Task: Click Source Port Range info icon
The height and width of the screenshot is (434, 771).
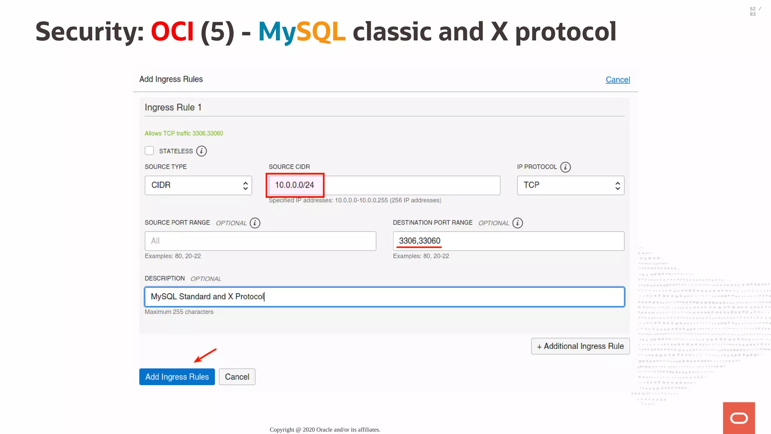Action: click(x=255, y=223)
